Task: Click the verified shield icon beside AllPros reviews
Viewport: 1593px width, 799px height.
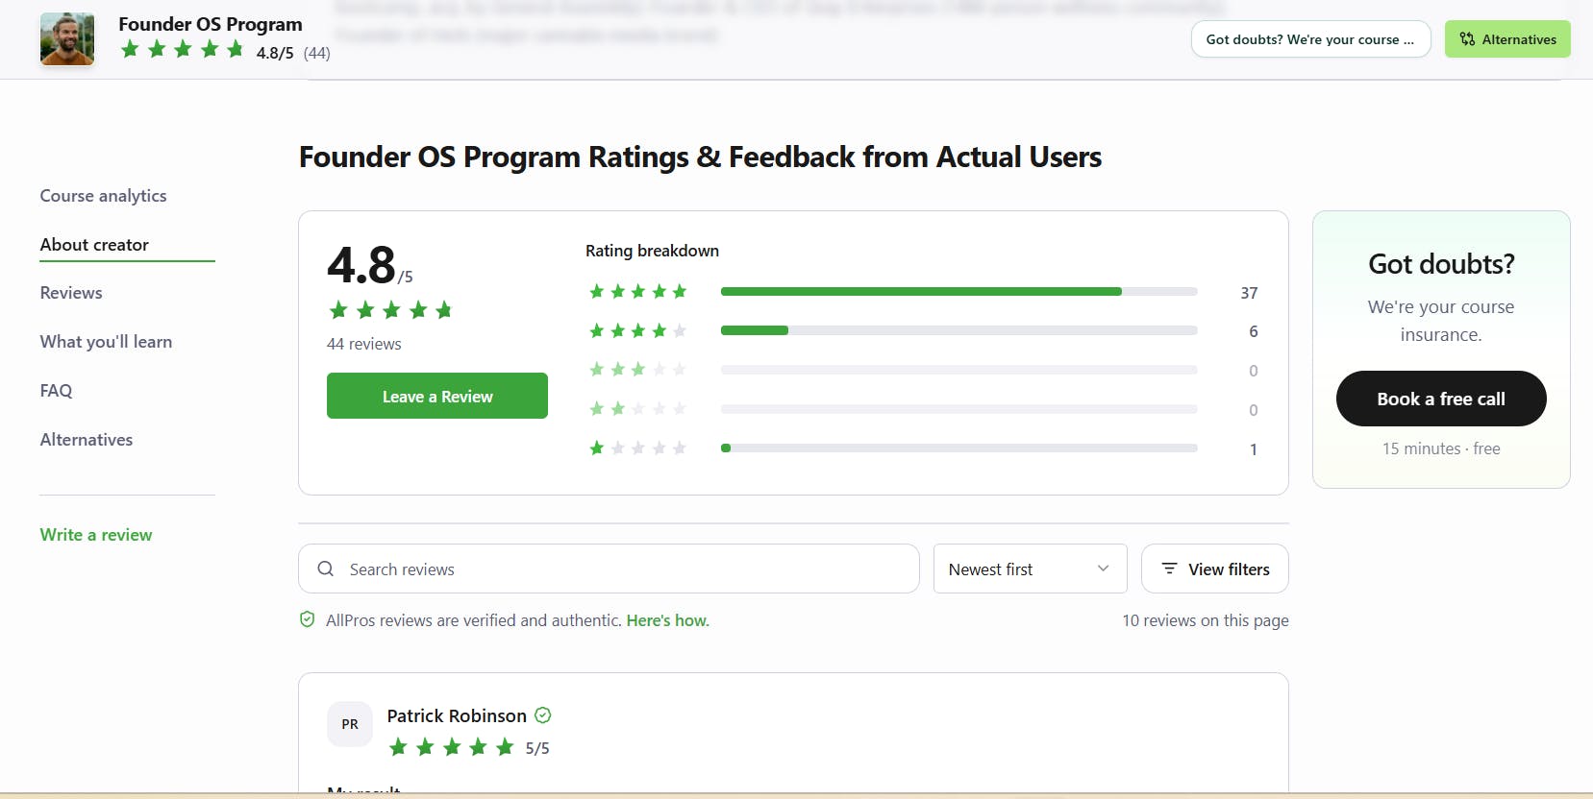Action: click(308, 619)
